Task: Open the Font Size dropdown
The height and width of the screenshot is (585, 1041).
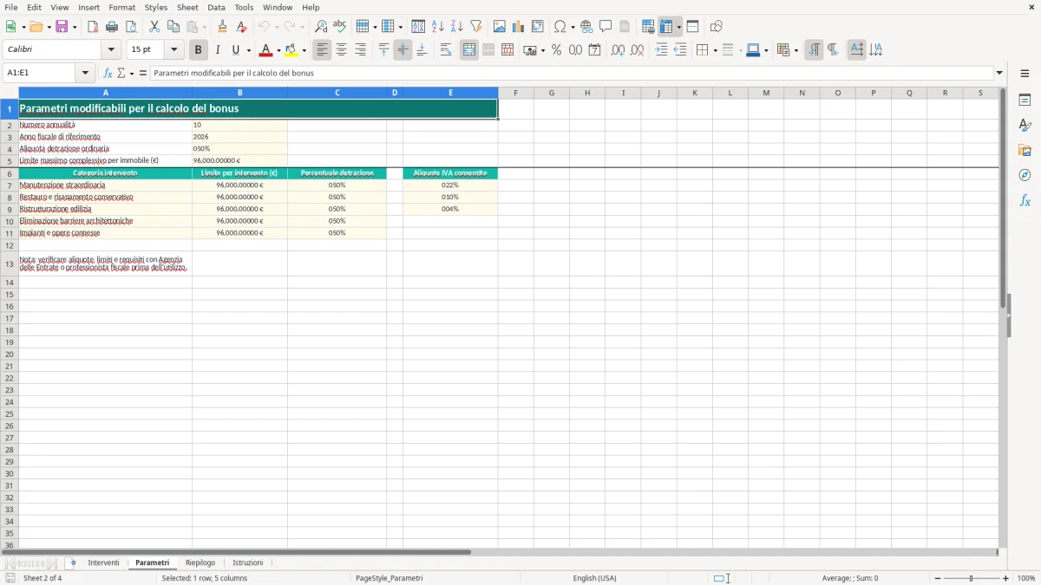Action: tap(174, 50)
